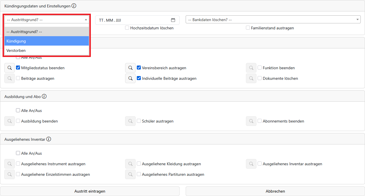Expand the Bankdaten löschen dropdown
This screenshot has width=365, height=196.
pos(273,20)
